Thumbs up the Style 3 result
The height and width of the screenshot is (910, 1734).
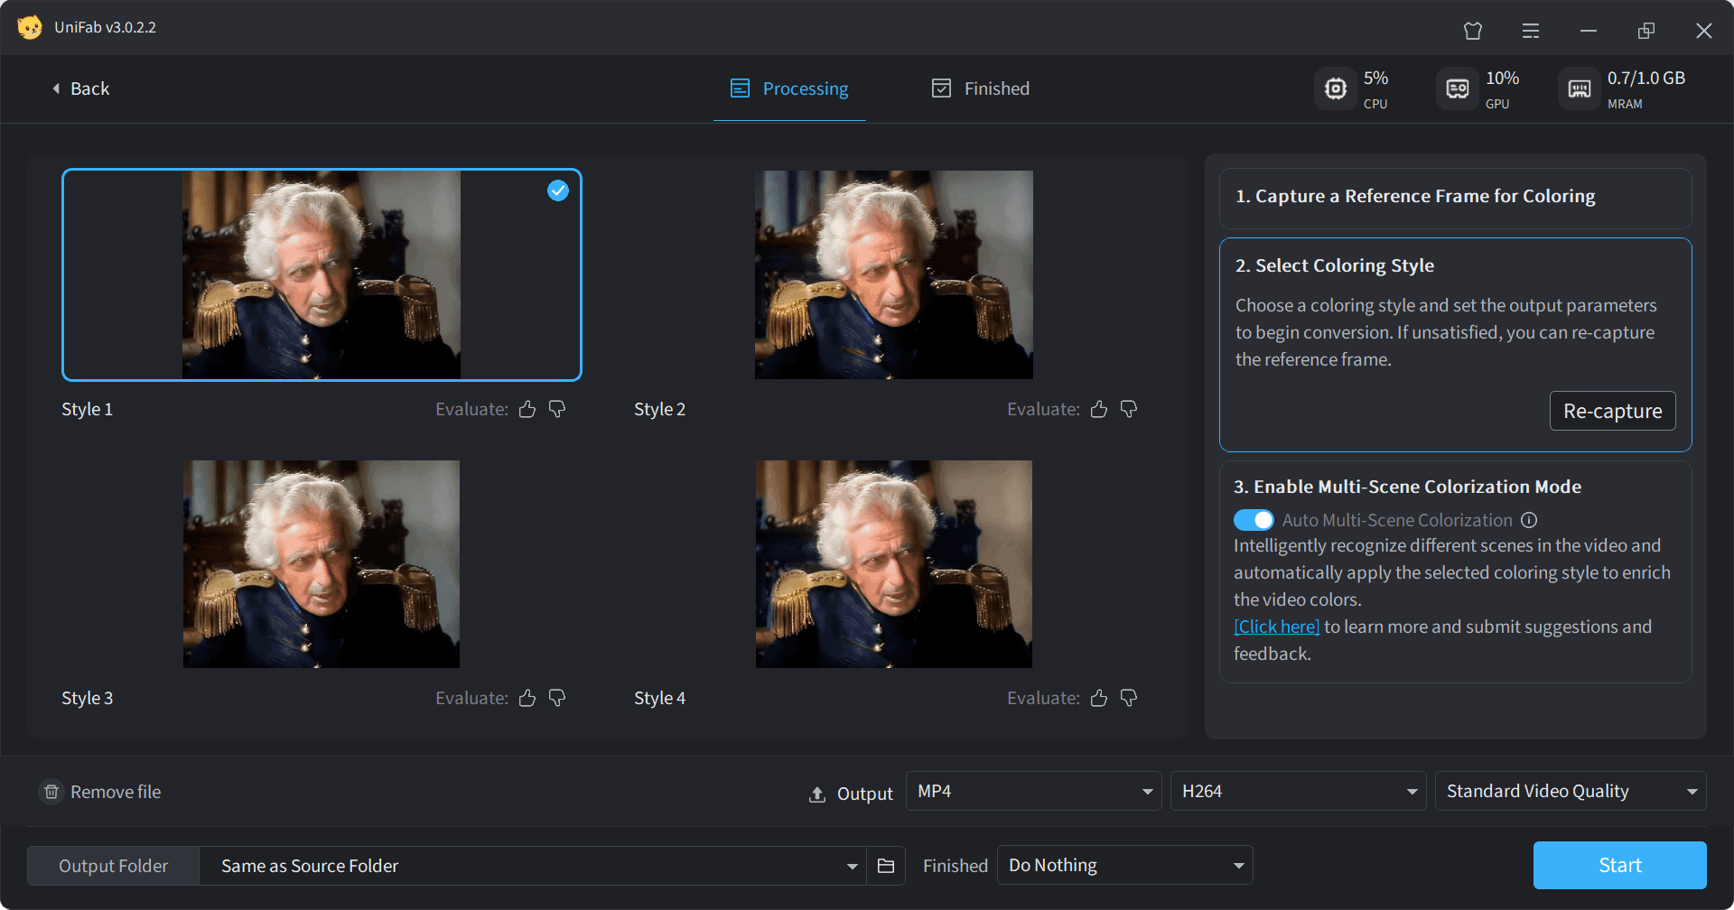(527, 698)
